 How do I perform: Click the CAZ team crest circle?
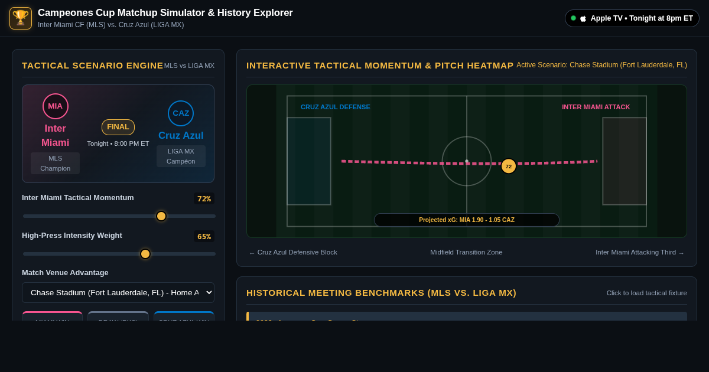click(x=181, y=113)
